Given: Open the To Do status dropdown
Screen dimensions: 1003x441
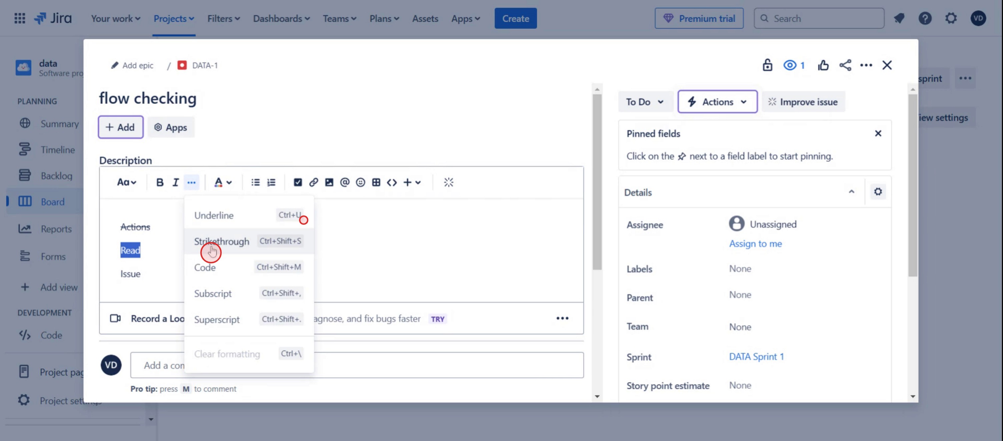Looking at the screenshot, I should tap(645, 102).
